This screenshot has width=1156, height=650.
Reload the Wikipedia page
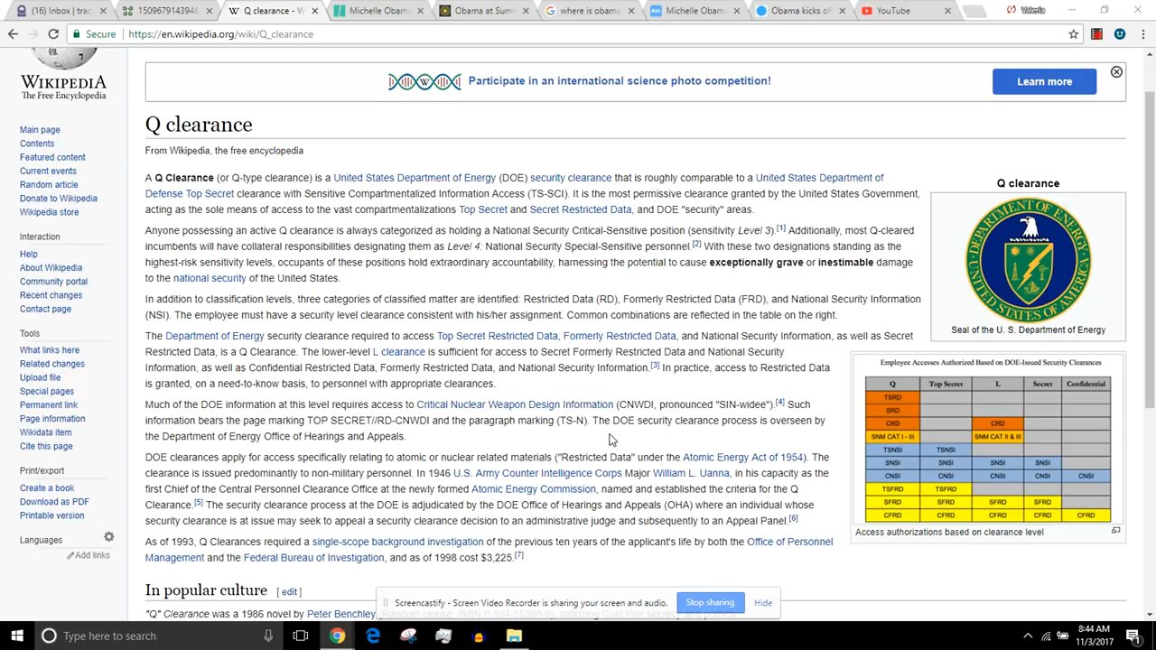tap(53, 33)
